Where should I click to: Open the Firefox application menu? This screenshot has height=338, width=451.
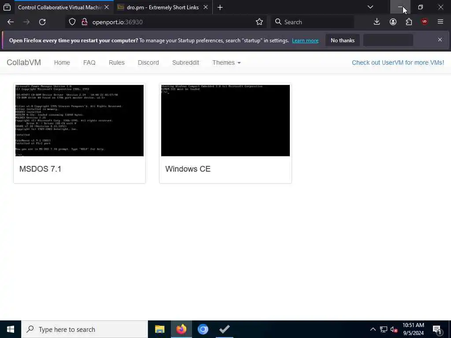tap(440, 22)
